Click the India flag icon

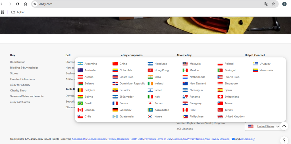point(150,77)
